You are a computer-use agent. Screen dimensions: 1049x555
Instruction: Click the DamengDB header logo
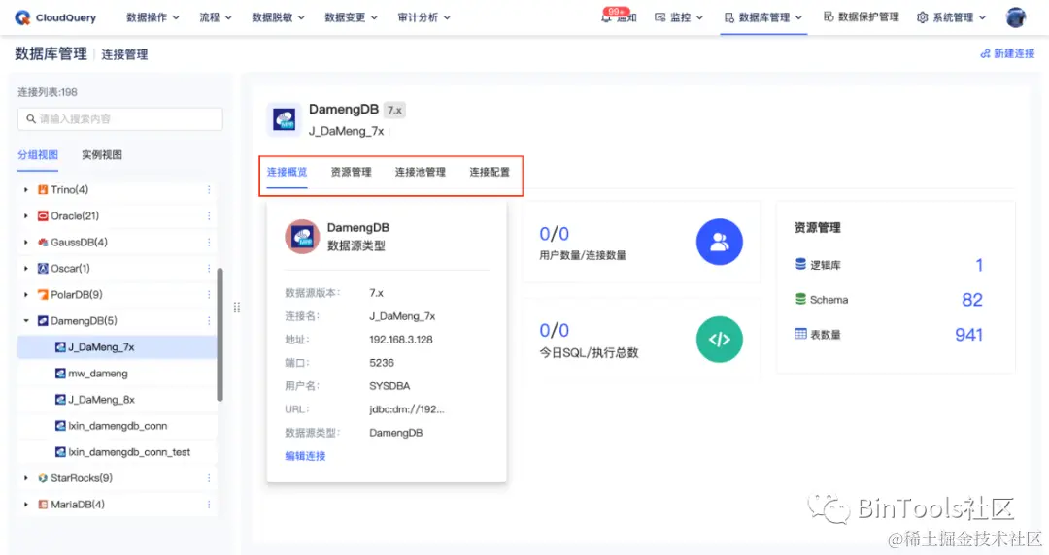point(284,119)
